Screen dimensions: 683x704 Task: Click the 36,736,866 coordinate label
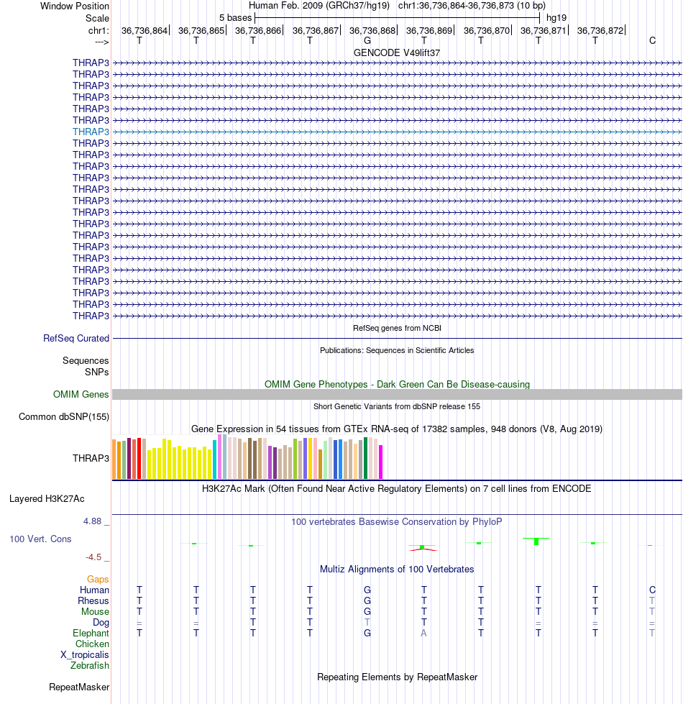[258, 30]
